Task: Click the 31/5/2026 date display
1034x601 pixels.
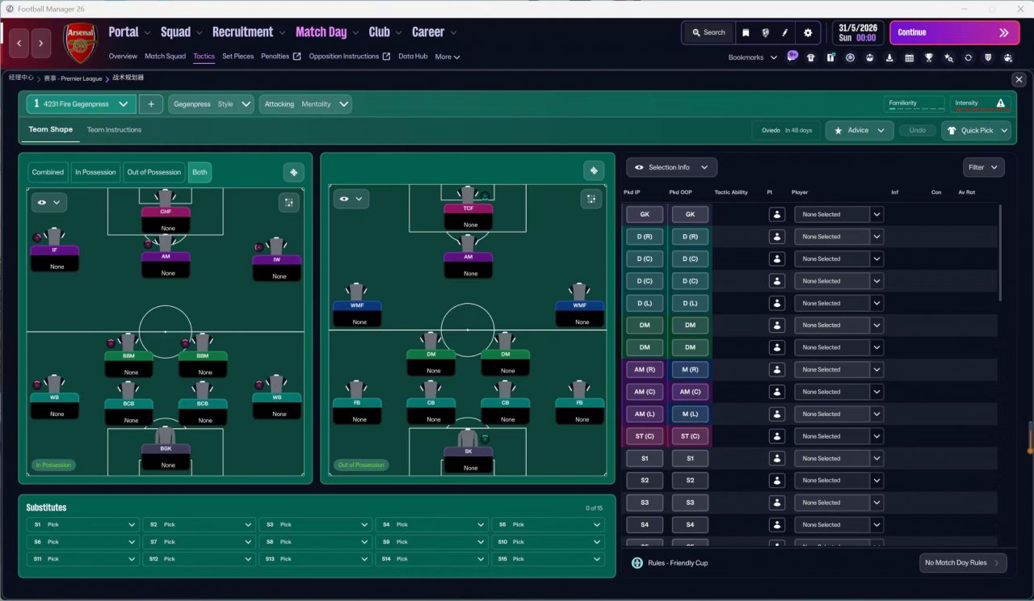Action: click(857, 33)
